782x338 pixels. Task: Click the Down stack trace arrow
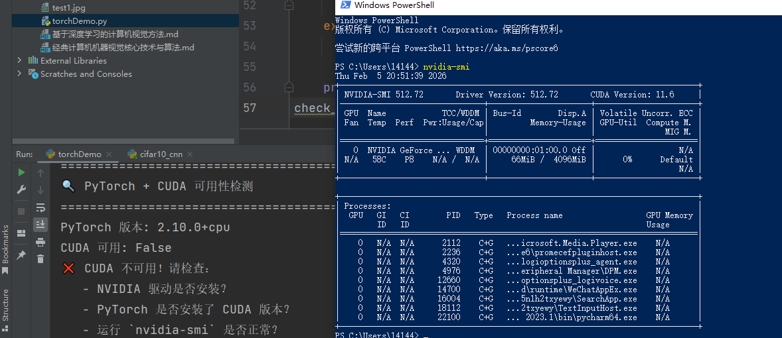point(40,190)
